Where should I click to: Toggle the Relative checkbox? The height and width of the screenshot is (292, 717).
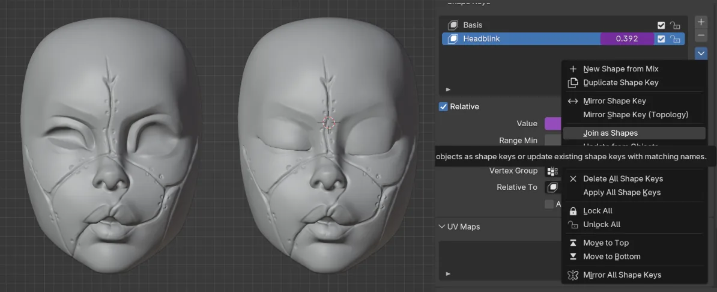443,106
